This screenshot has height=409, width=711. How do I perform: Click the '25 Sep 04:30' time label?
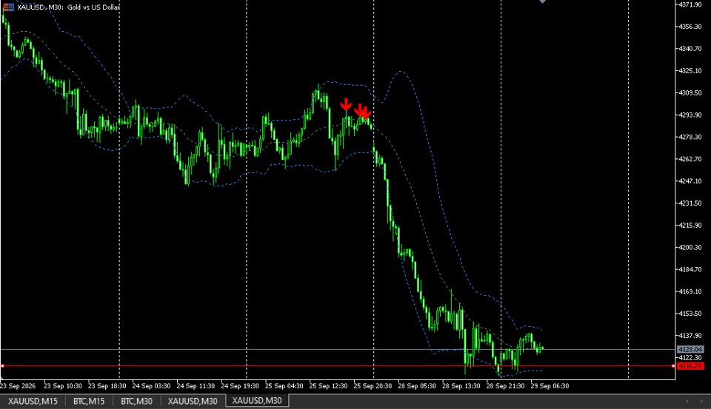click(x=284, y=386)
